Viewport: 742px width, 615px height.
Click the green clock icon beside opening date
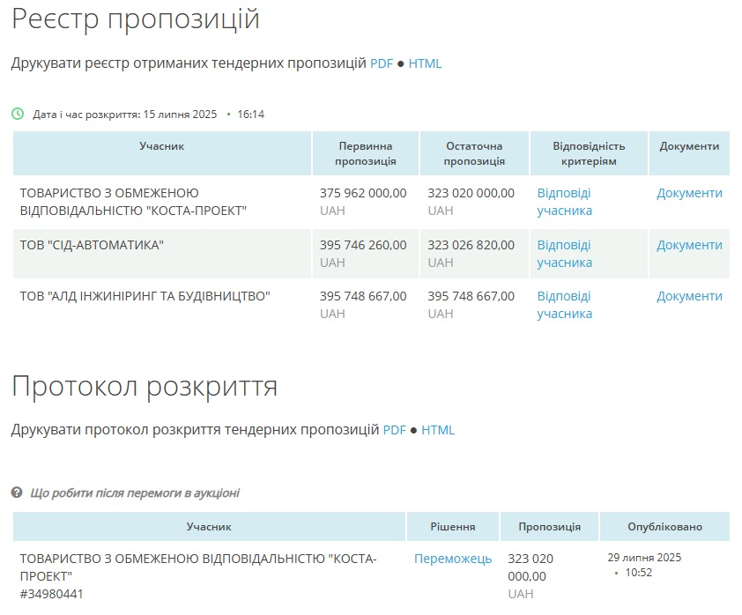[18, 114]
